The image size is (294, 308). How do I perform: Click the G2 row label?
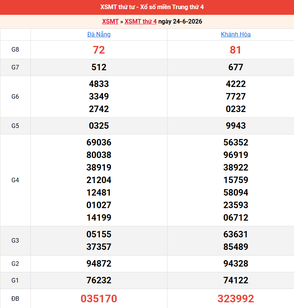pos(15,264)
